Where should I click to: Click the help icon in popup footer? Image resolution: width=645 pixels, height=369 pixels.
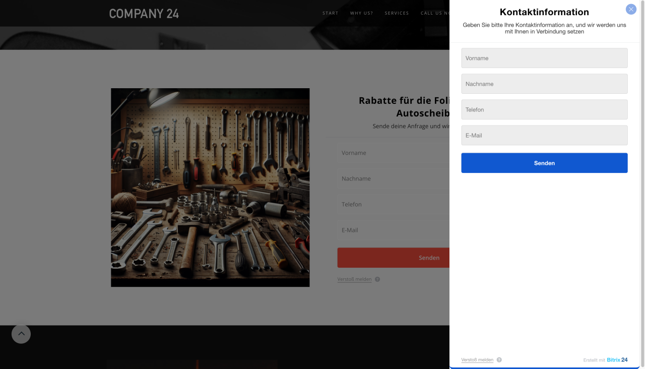coord(499,360)
